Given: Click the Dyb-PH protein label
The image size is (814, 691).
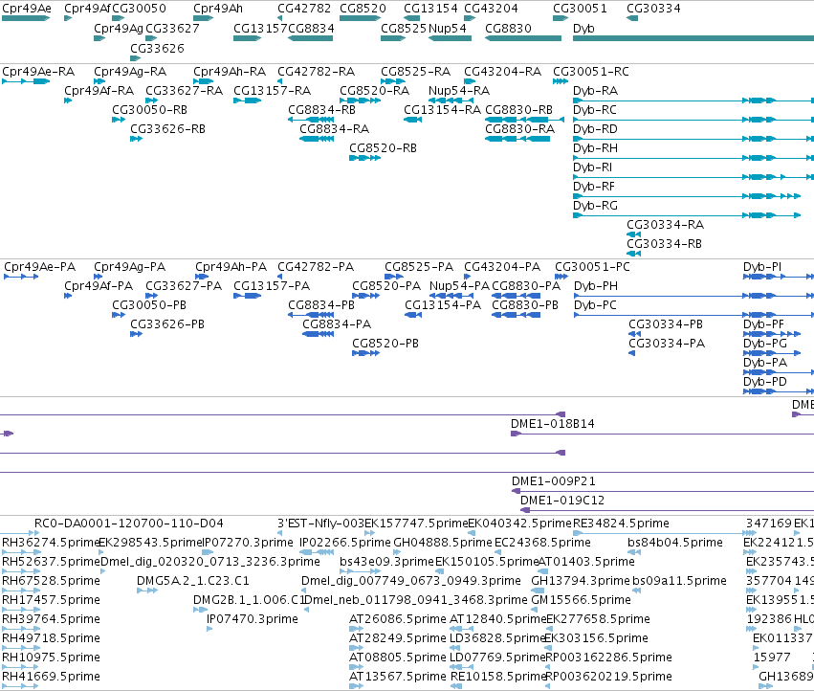Looking at the screenshot, I should tap(596, 286).
